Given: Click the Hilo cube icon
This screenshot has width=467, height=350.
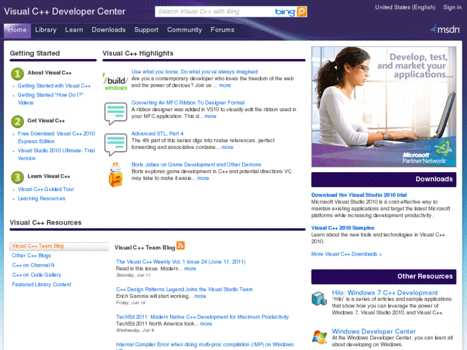Looking at the screenshot, I should (x=319, y=299).
